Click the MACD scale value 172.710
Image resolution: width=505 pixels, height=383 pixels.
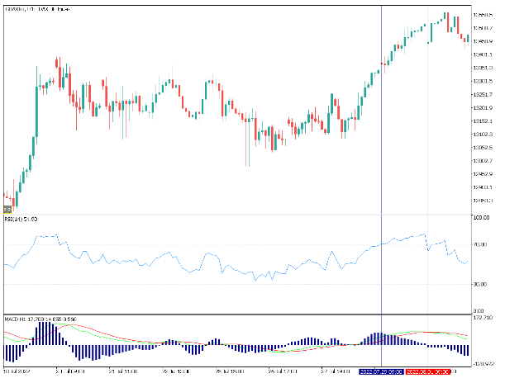pyautogui.click(x=482, y=318)
